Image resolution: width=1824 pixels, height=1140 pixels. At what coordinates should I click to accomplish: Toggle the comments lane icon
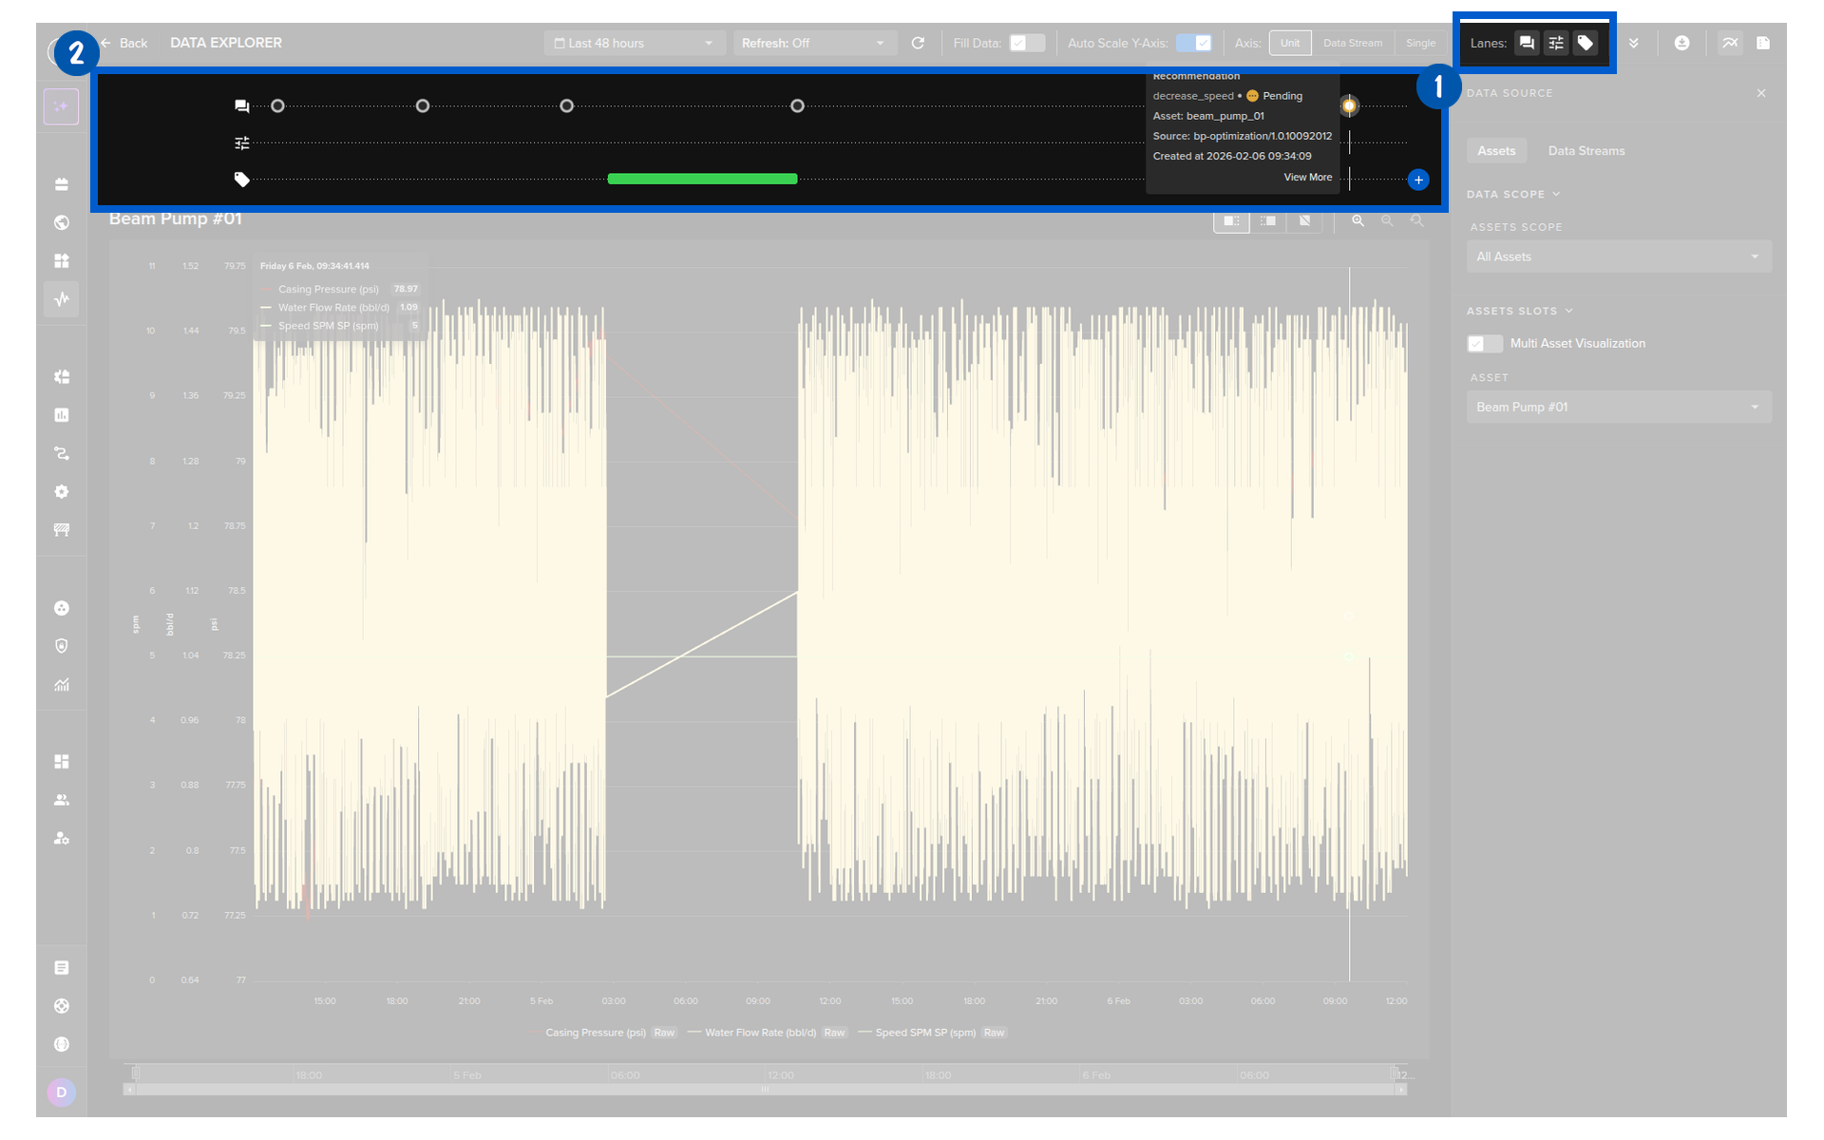point(1526,43)
